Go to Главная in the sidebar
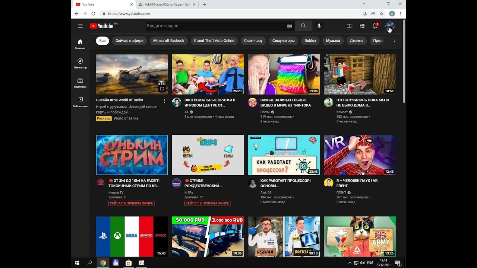 [80, 44]
